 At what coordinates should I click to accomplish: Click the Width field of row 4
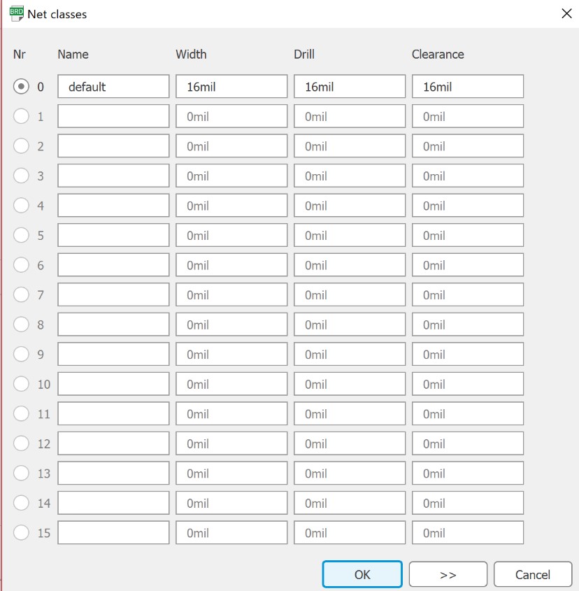coord(231,206)
